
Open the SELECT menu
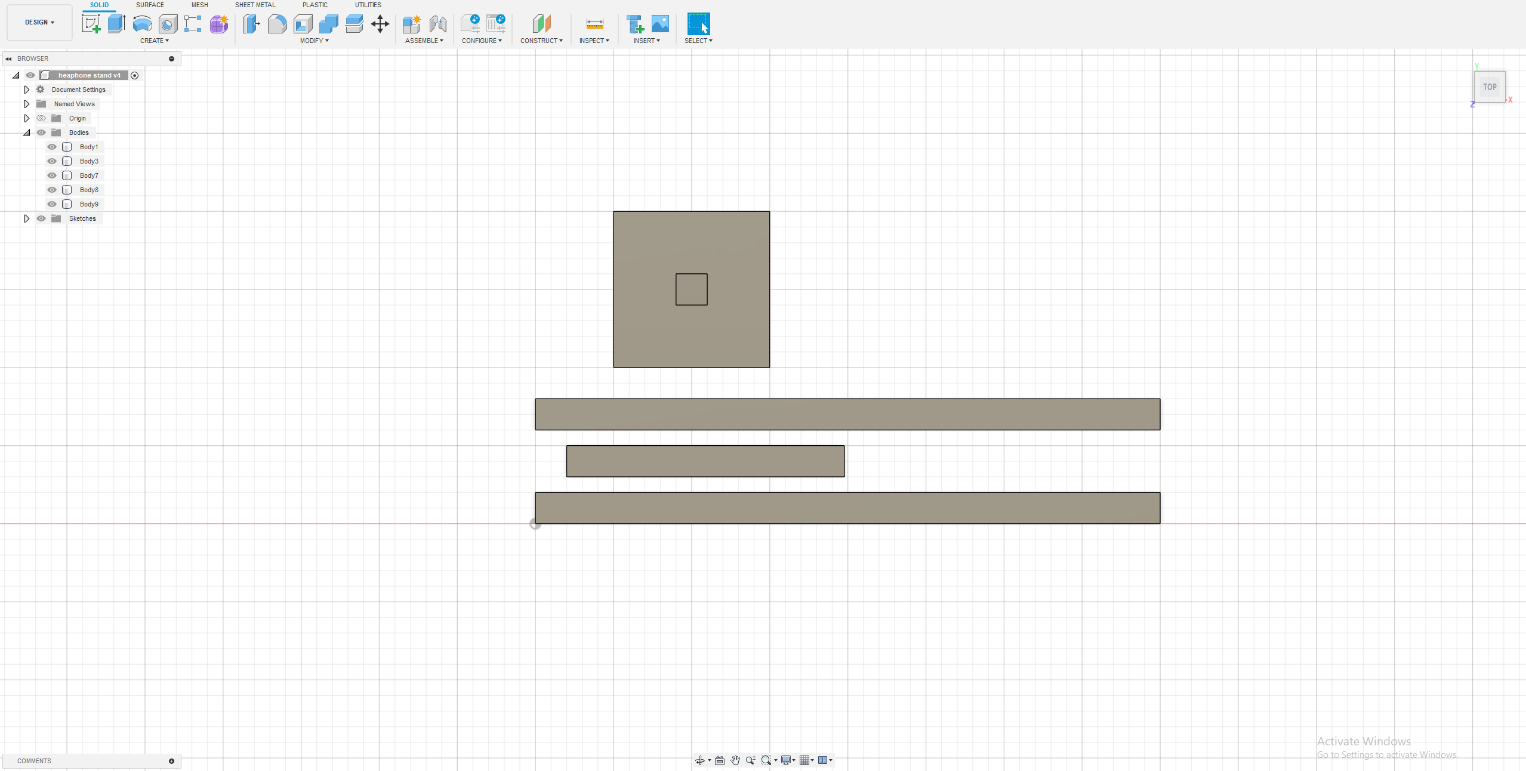pos(698,41)
